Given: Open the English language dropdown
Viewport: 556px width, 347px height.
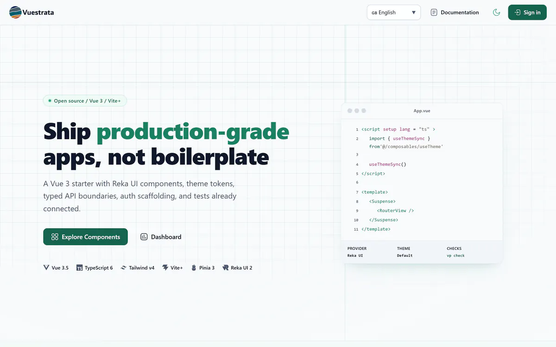Looking at the screenshot, I should pyautogui.click(x=393, y=12).
